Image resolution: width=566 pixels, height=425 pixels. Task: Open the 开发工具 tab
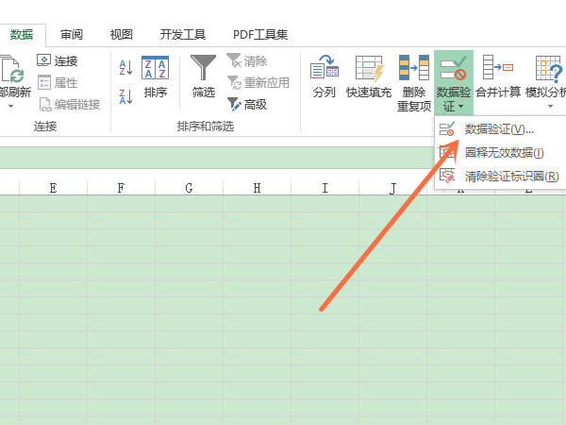pos(183,35)
